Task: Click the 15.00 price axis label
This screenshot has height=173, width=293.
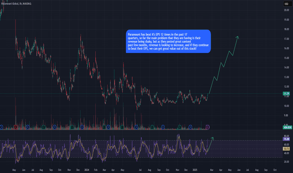Action: 286,58
